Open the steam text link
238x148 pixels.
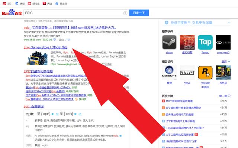pos(169,53)
